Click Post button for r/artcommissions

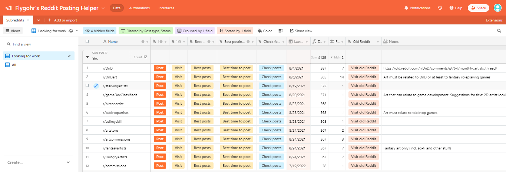pyautogui.click(x=160, y=139)
